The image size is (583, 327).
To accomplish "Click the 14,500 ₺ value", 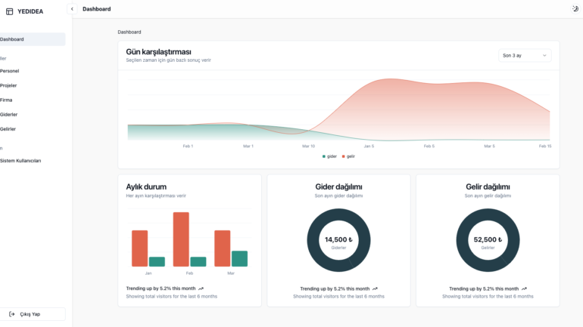I will coord(338,239).
